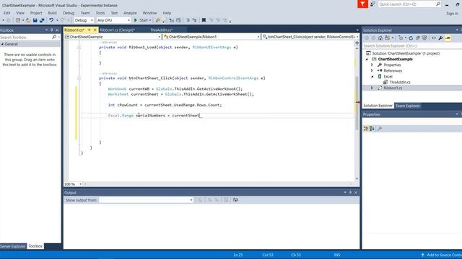Expand the Ribbon1.cs node
This screenshot has height=259, width=462.
tap(372, 88)
